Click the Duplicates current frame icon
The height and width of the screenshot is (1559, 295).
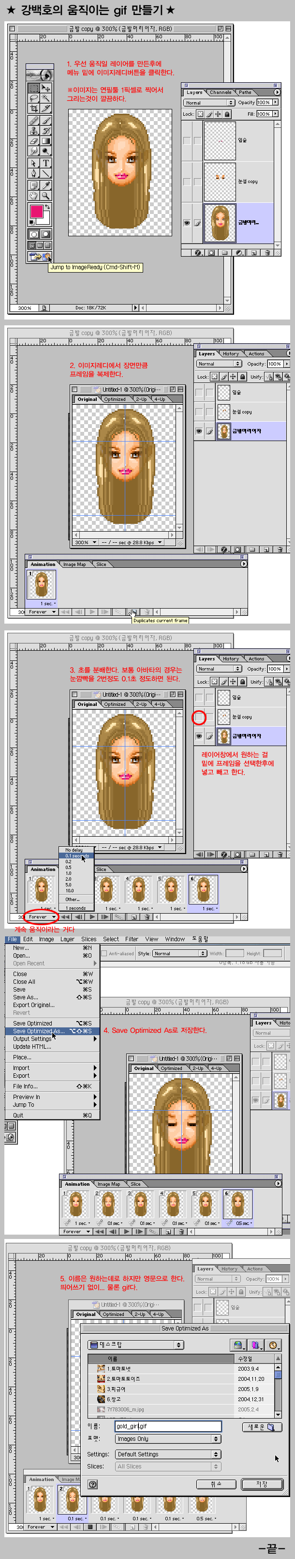[x=133, y=612]
